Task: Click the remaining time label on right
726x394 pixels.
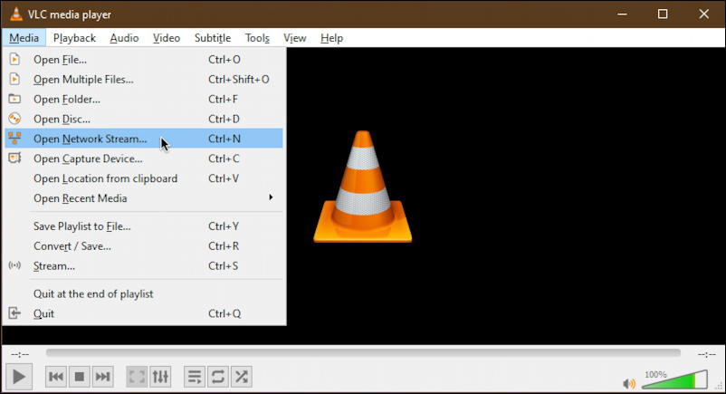Action: pyautogui.click(x=707, y=354)
